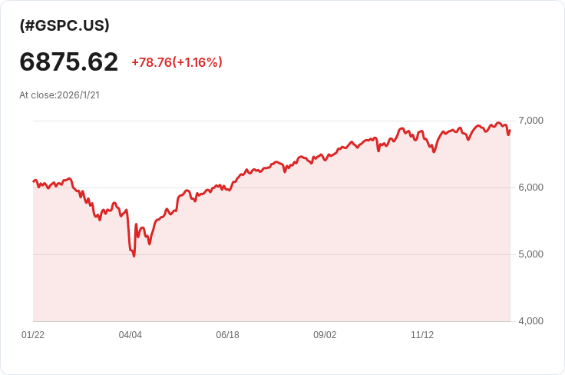Click the November dip on the line
Viewport: 565px width, 375px height.
click(434, 152)
